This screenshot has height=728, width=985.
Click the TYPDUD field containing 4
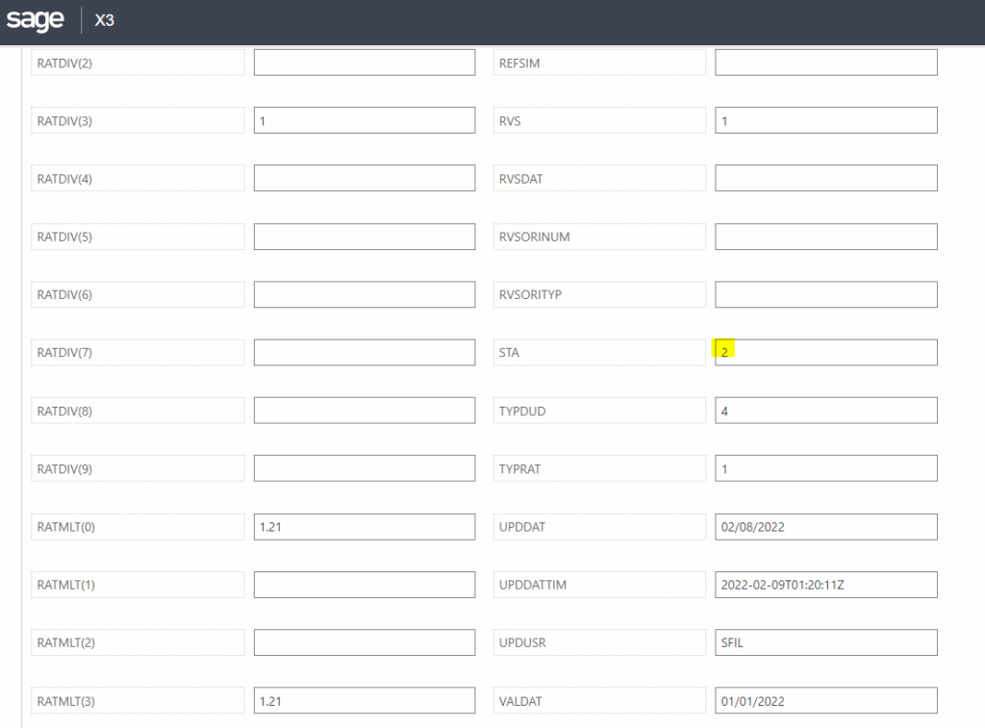(x=825, y=410)
